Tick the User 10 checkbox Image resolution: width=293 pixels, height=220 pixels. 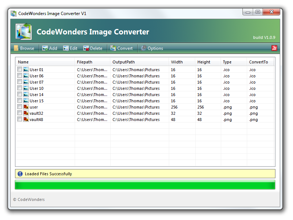[x=20, y=88]
